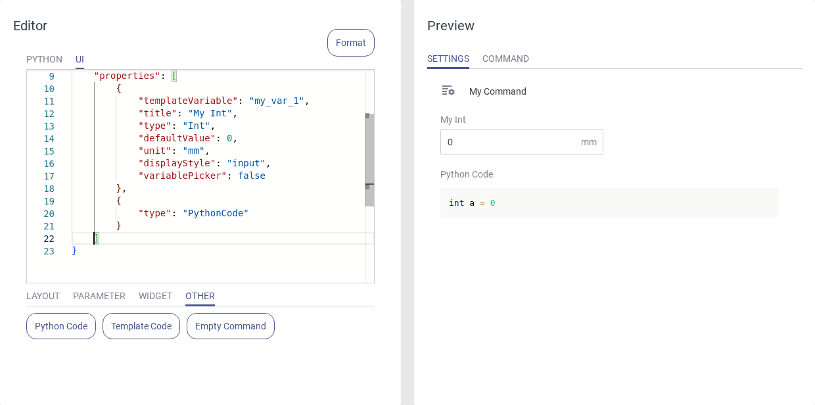Select the UI editor tab
The image size is (815, 405).
tap(80, 59)
